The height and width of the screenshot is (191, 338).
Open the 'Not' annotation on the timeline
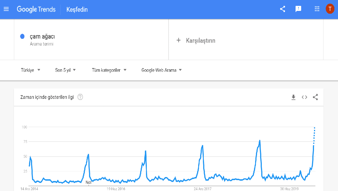[x=88, y=182]
